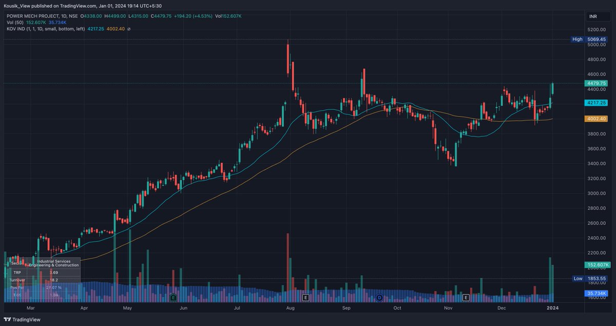Click the Vol (50) indicator legend
616x326 pixels.
[x=16, y=23]
